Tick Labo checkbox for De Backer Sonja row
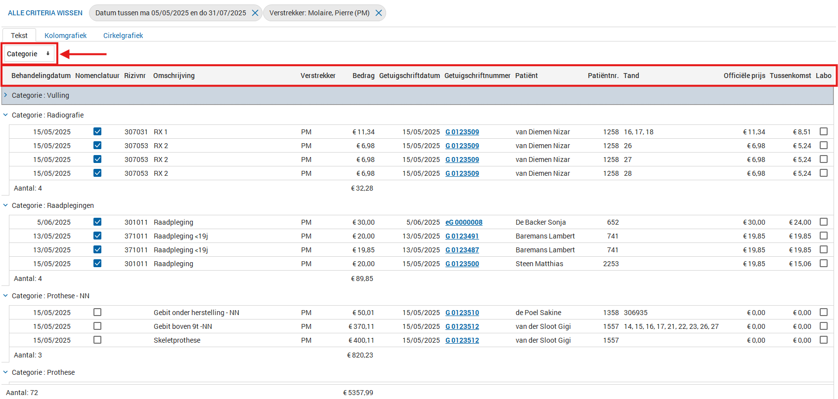 coord(824,222)
